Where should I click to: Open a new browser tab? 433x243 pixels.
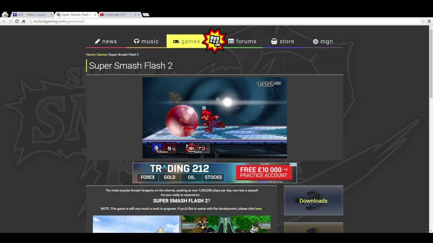pos(146,15)
